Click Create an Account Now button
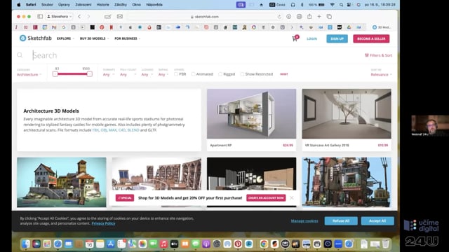Image resolution: width=449 pixels, height=252 pixels. 266,197
